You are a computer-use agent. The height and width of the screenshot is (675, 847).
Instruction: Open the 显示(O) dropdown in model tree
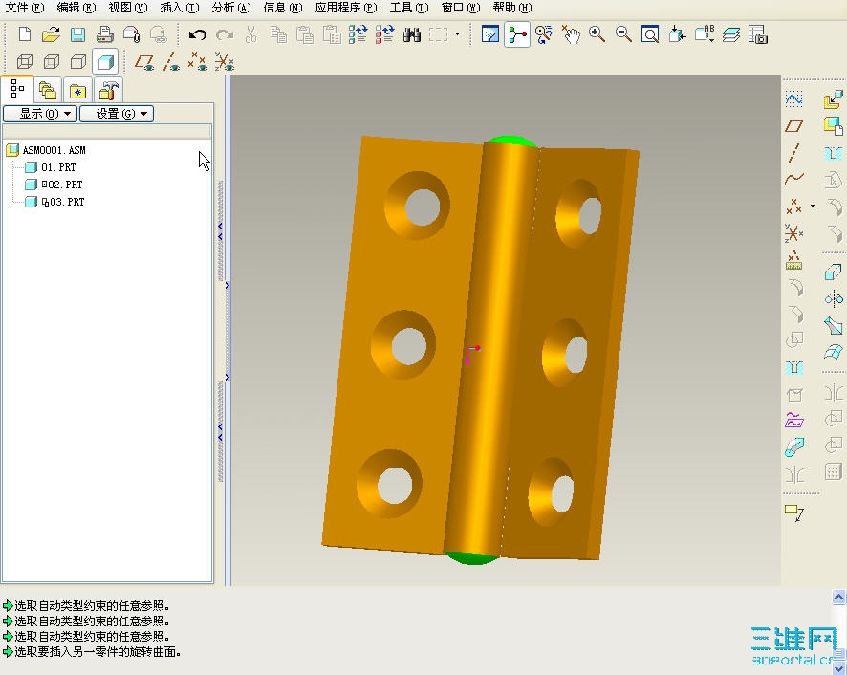(40, 114)
